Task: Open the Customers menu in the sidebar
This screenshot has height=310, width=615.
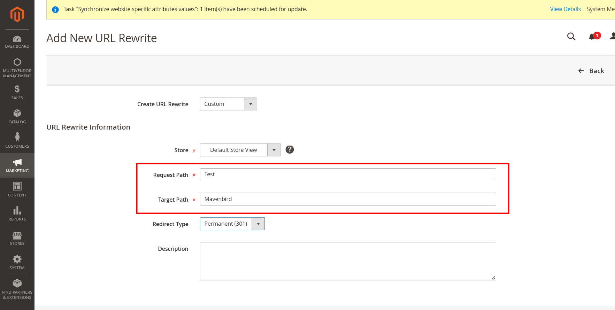Action: coord(17,140)
